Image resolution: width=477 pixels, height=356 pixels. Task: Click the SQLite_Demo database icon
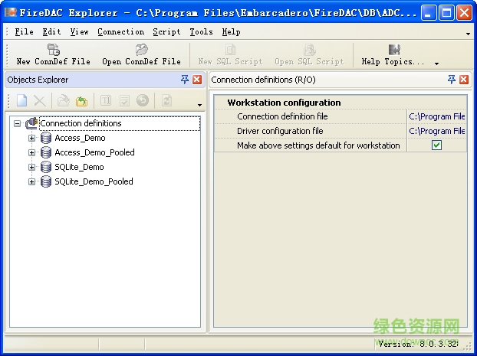point(46,167)
